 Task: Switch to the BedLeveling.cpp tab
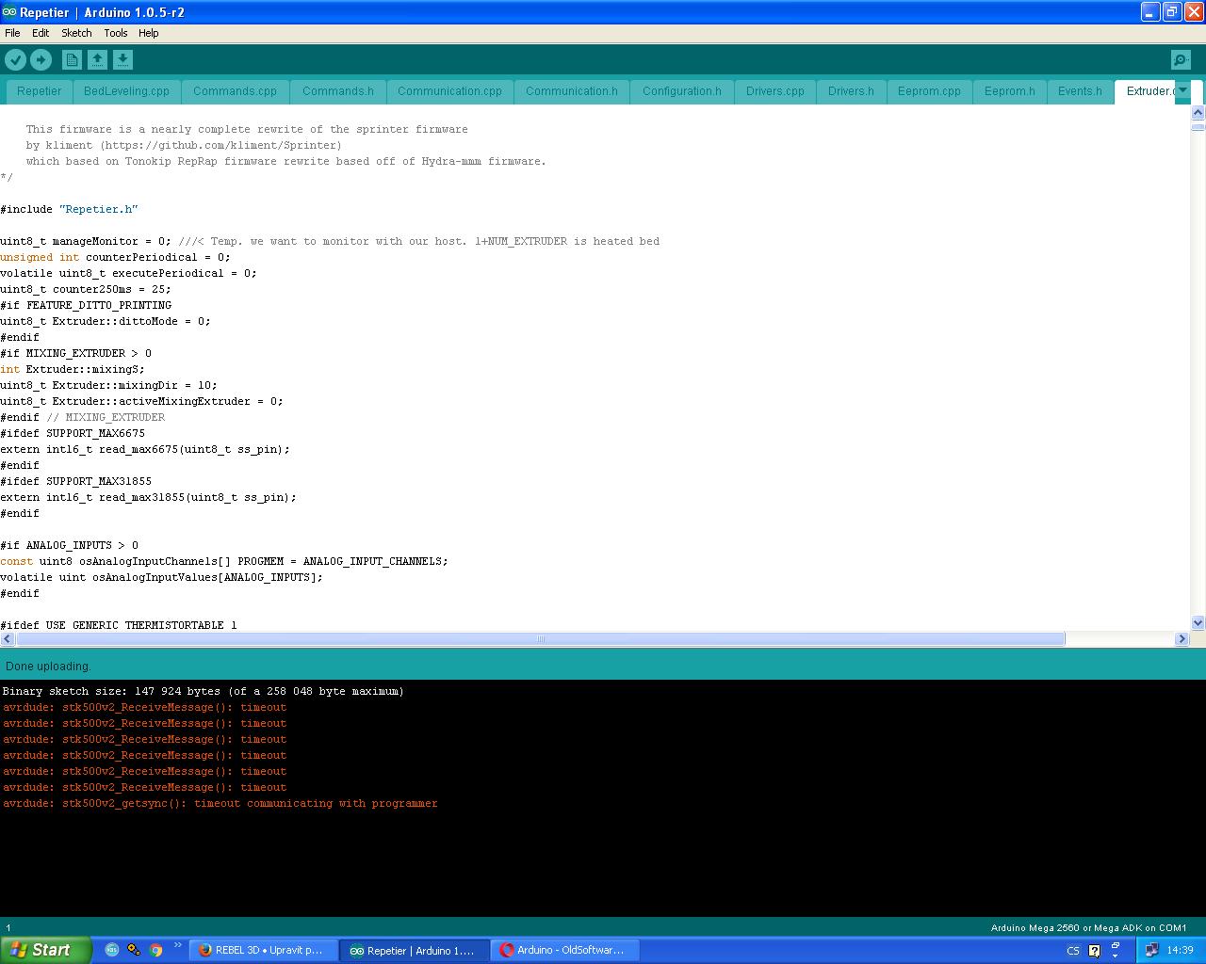[126, 91]
